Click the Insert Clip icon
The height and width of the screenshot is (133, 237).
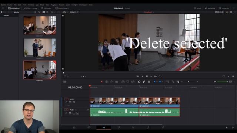click(x=123, y=82)
